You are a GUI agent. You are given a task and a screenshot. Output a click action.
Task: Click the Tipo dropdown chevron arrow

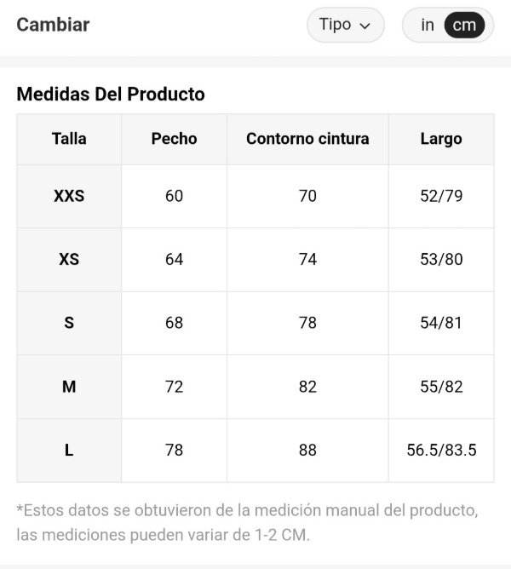[x=365, y=26]
